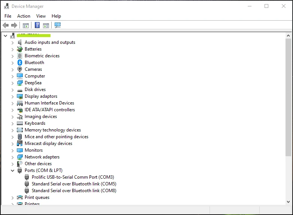The width and height of the screenshot is (293, 215).
Task: Open the Help question-mark toolbar icon
Action: click(37, 25)
